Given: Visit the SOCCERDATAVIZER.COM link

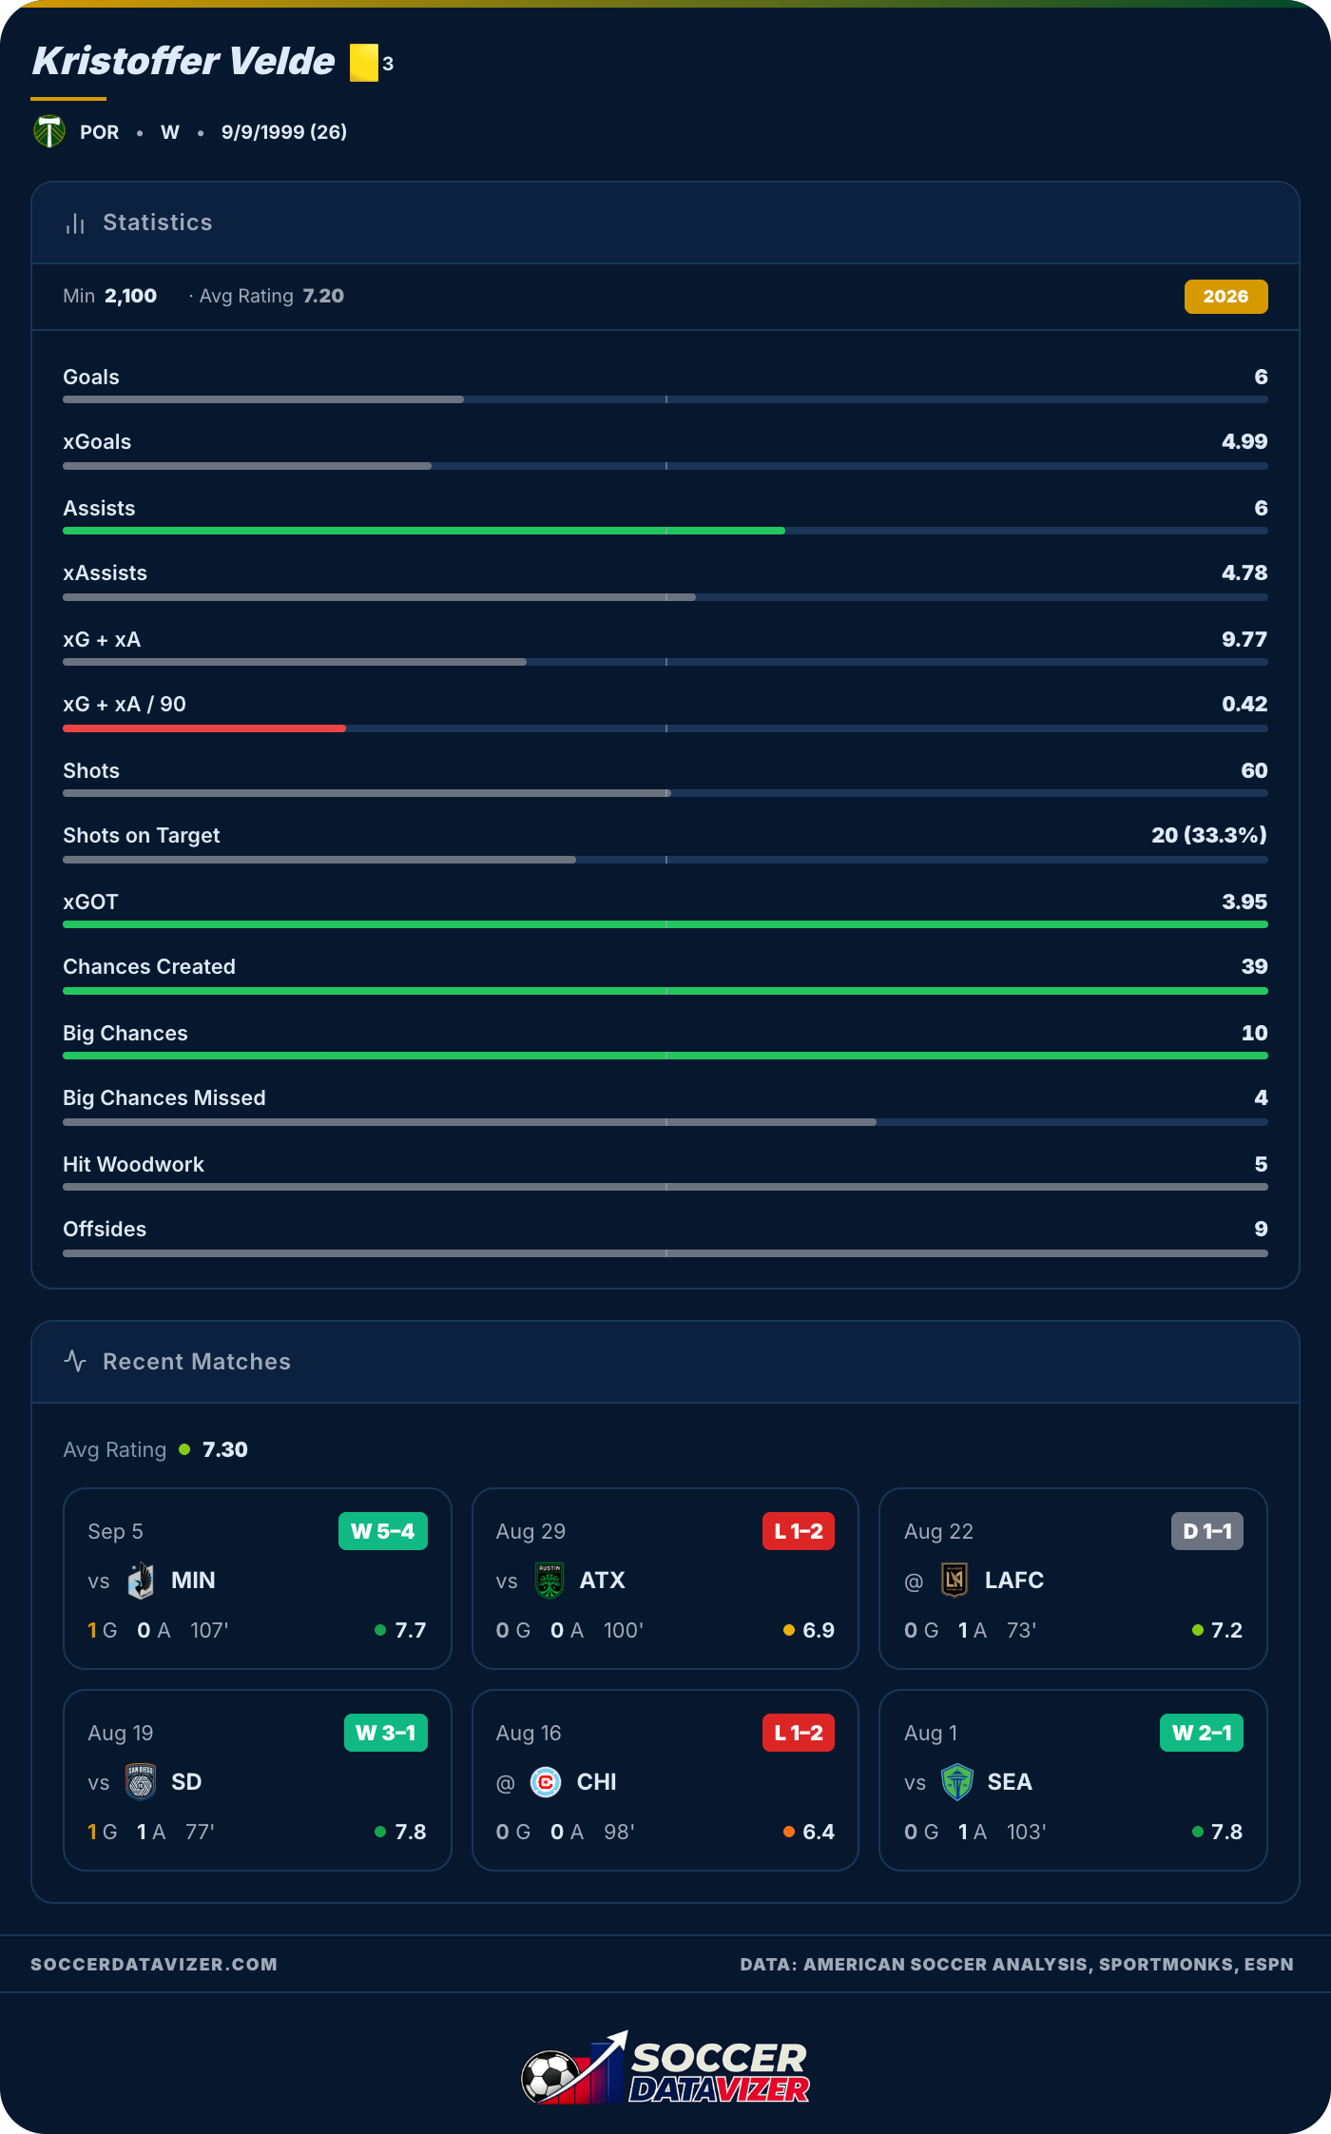Looking at the screenshot, I should click(154, 1964).
